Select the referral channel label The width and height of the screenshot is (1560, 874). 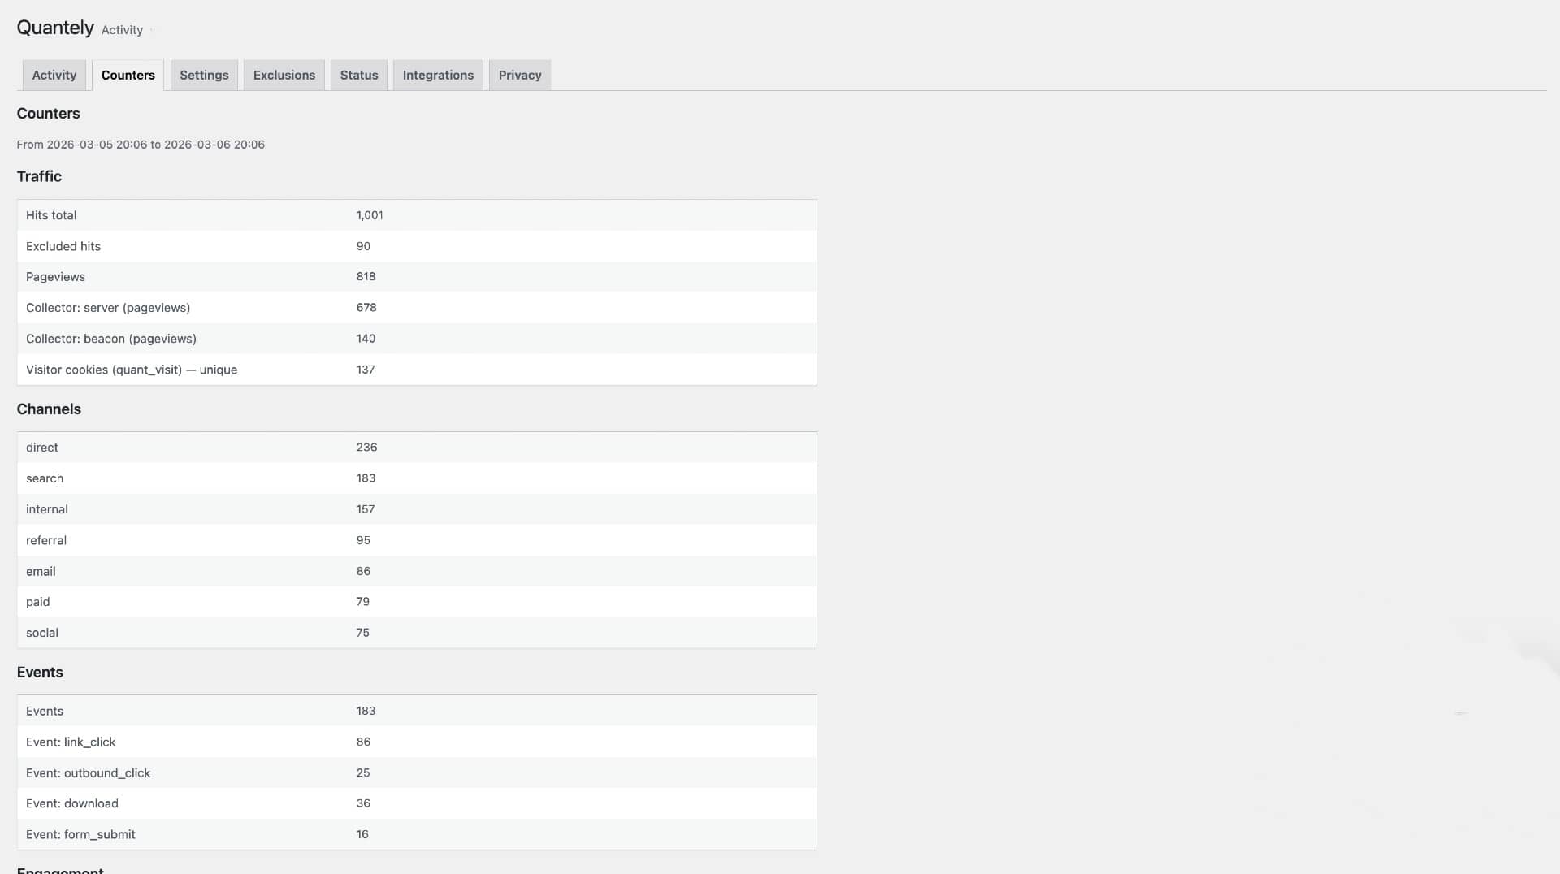(x=46, y=540)
